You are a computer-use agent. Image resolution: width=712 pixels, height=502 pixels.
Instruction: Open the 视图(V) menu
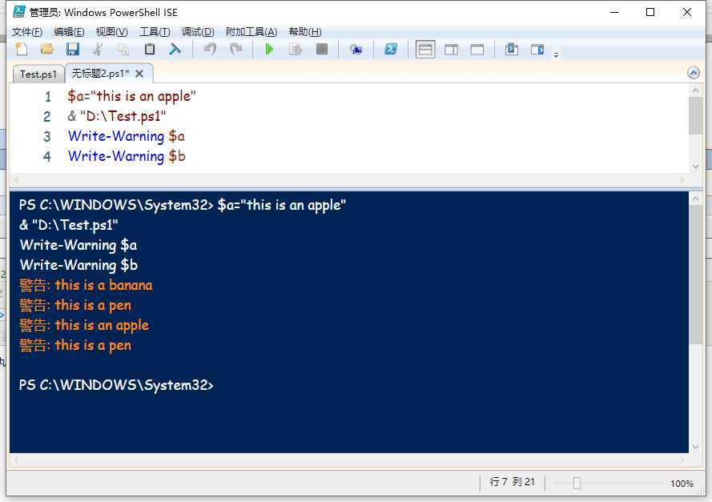click(x=111, y=32)
